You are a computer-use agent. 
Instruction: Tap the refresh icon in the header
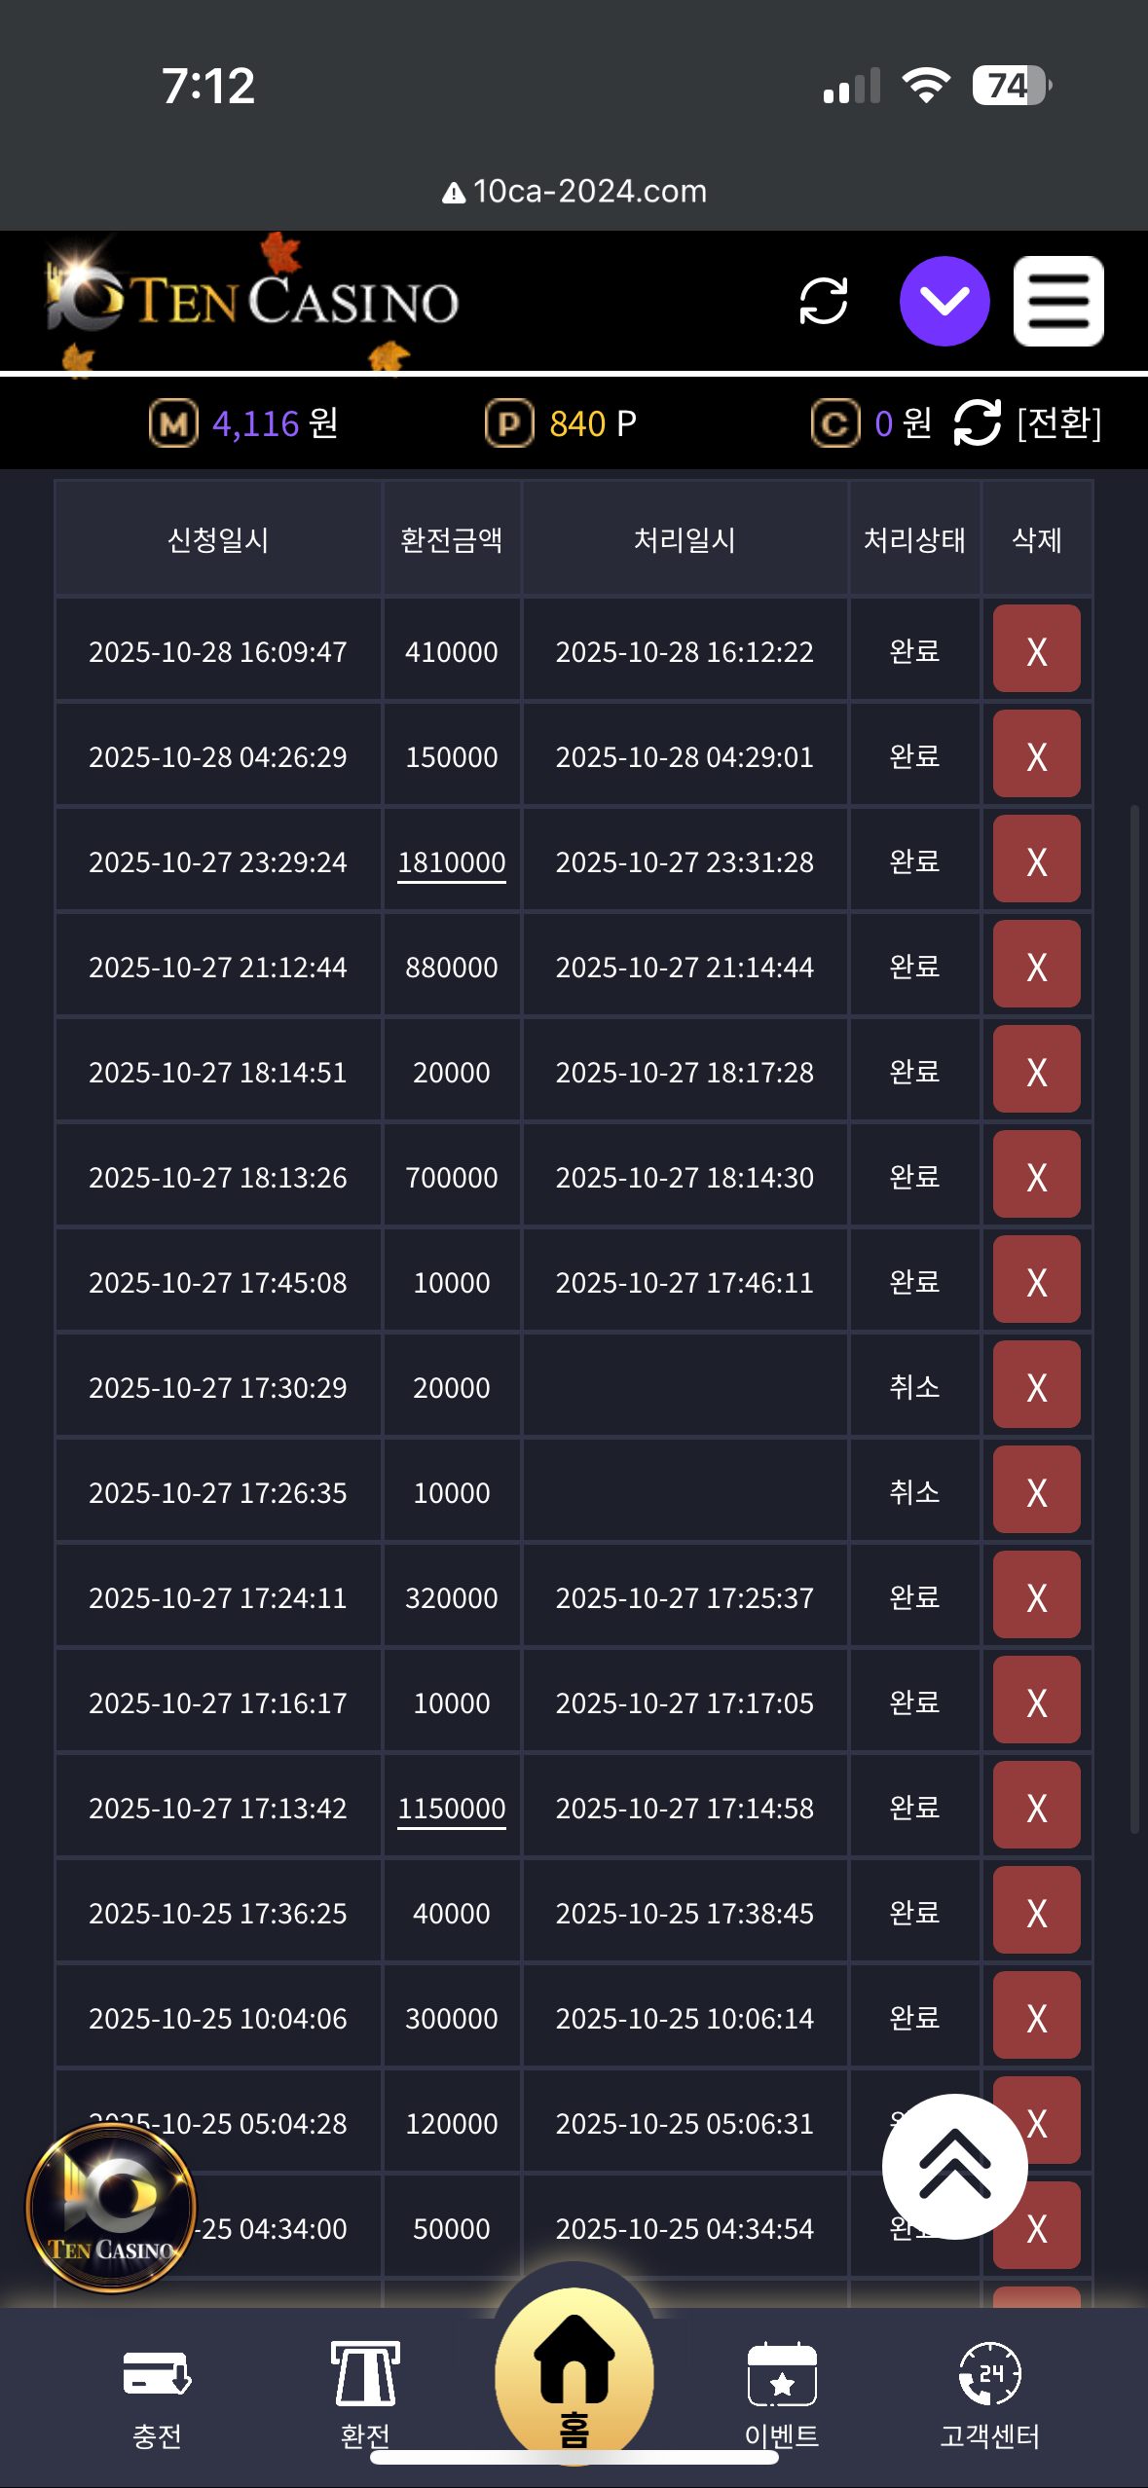(823, 301)
